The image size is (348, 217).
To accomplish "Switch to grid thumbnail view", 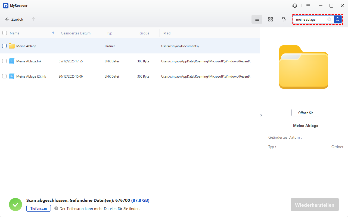I will (x=271, y=19).
